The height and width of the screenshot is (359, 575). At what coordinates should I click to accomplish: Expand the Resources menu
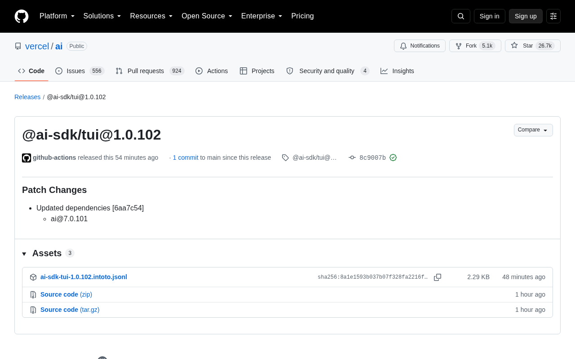[x=151, y=16]
